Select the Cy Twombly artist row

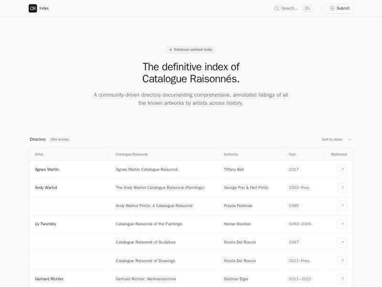click(x=45, y=224)
